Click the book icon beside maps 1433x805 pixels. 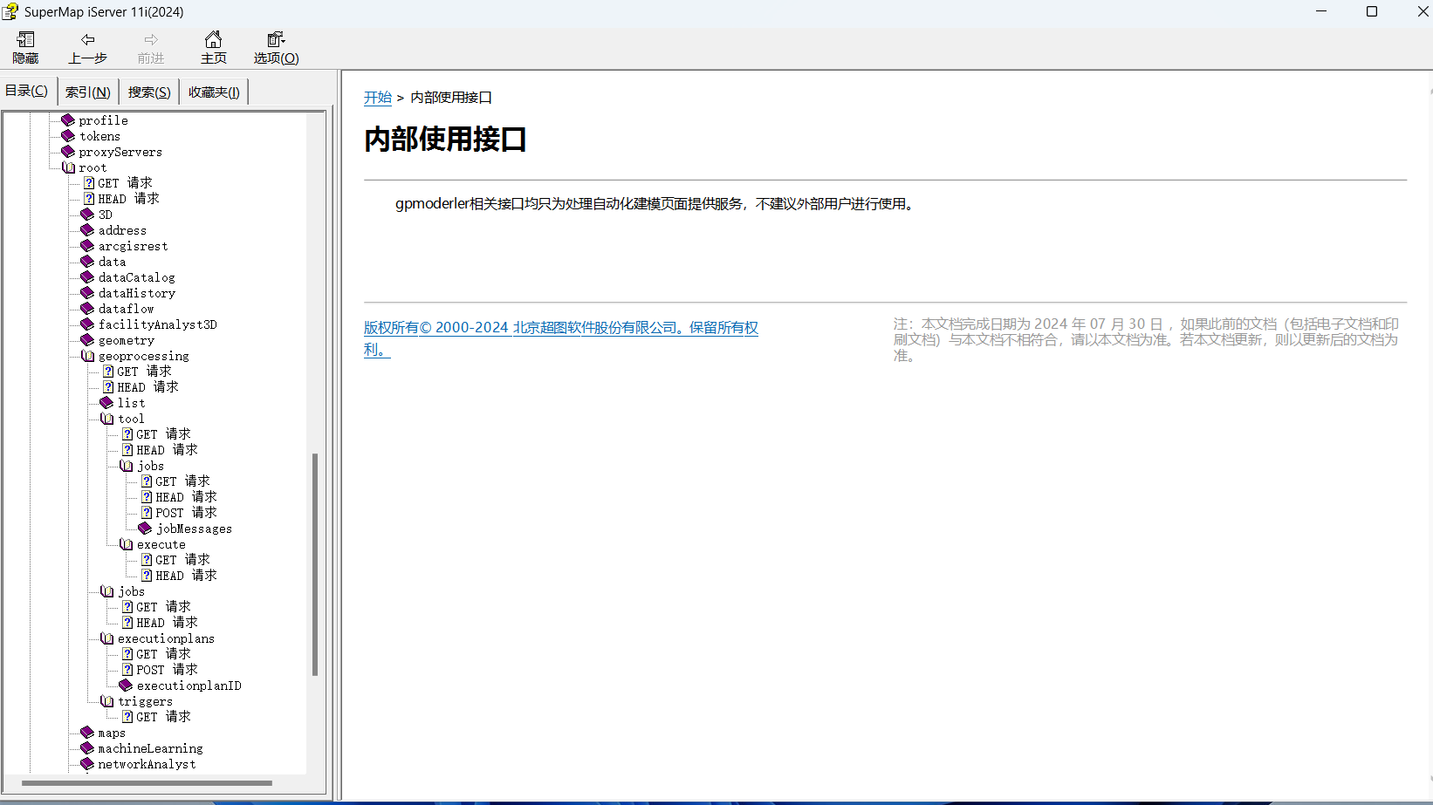tap(87, 733)
